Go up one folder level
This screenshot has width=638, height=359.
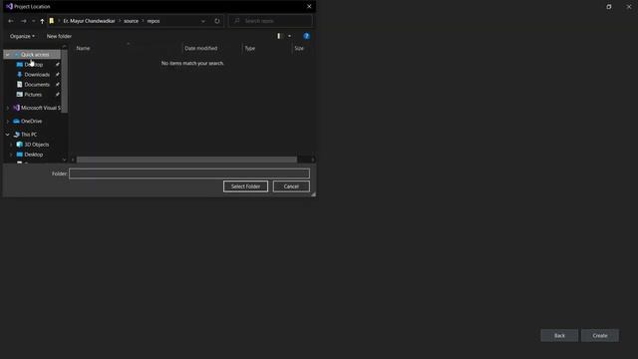click(42, 21)
